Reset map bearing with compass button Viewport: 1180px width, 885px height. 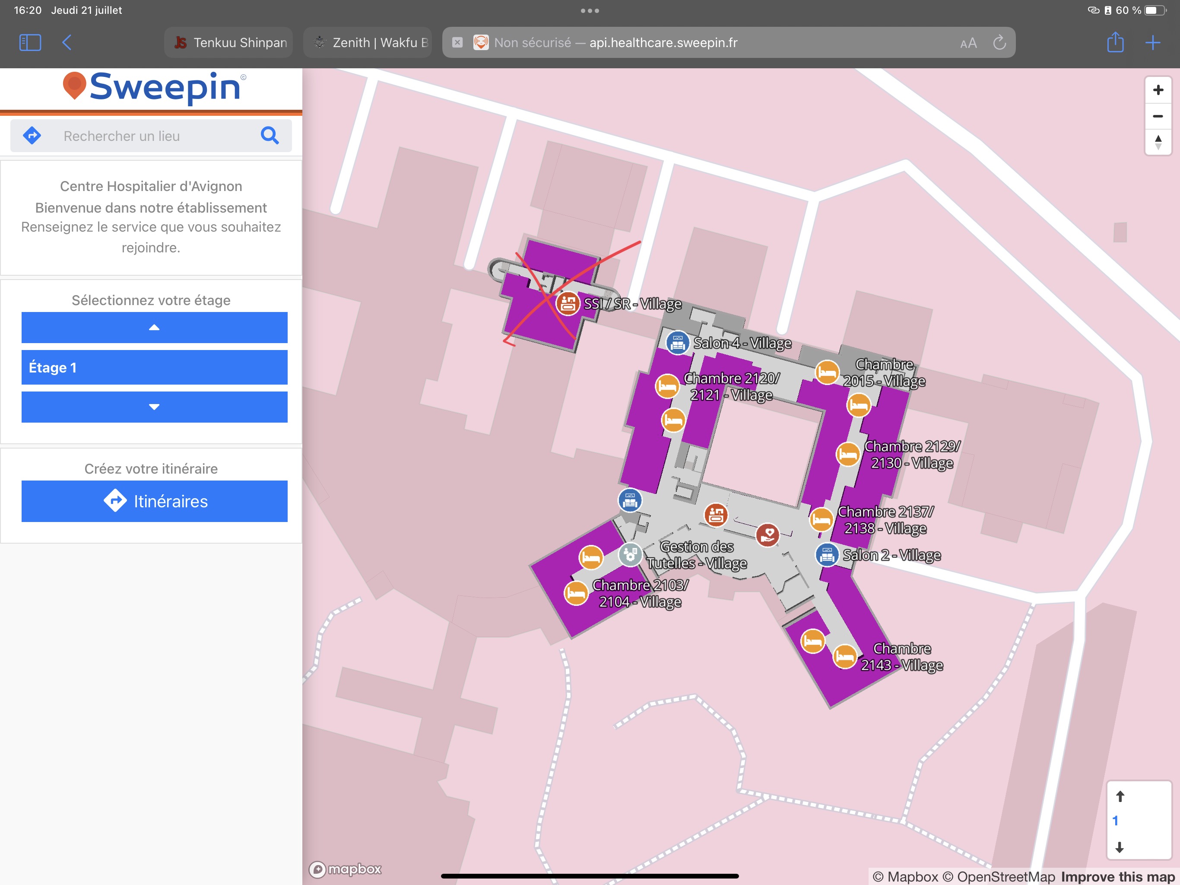point(1158,142)
